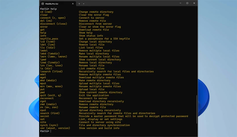Minimize the terminal window
Image resolution: width=237 pixels, height=137 pixels.
click(x=180, y=3)
